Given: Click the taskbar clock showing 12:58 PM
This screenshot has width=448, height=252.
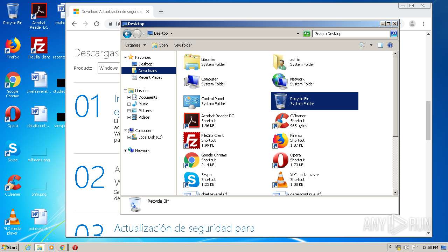Looking at the screenshot, I should click(430, 247).
